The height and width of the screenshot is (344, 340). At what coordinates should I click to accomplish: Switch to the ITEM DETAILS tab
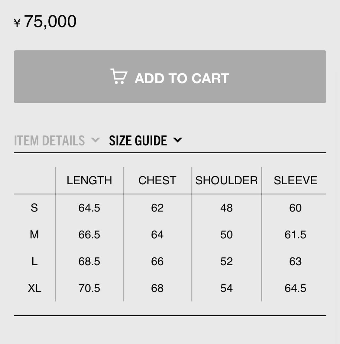(x=49, y=141)
